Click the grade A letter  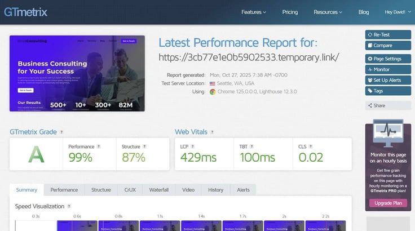click(x=36, y=154)
